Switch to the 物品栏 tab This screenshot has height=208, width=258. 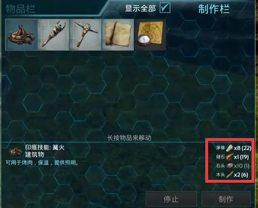(x=21, y=9)
